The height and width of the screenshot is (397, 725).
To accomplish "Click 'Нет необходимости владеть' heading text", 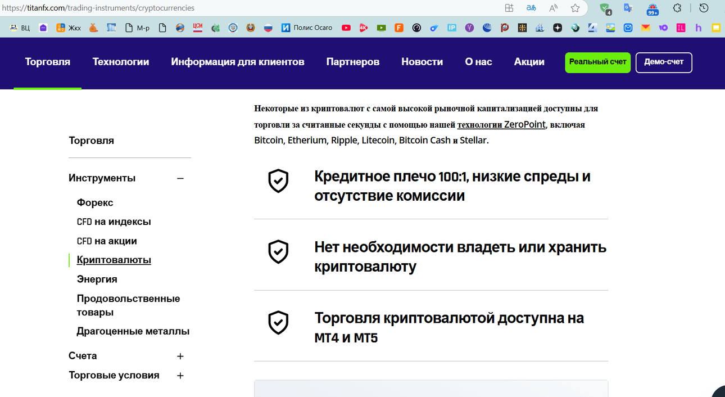I will click(x=460, y=257).
